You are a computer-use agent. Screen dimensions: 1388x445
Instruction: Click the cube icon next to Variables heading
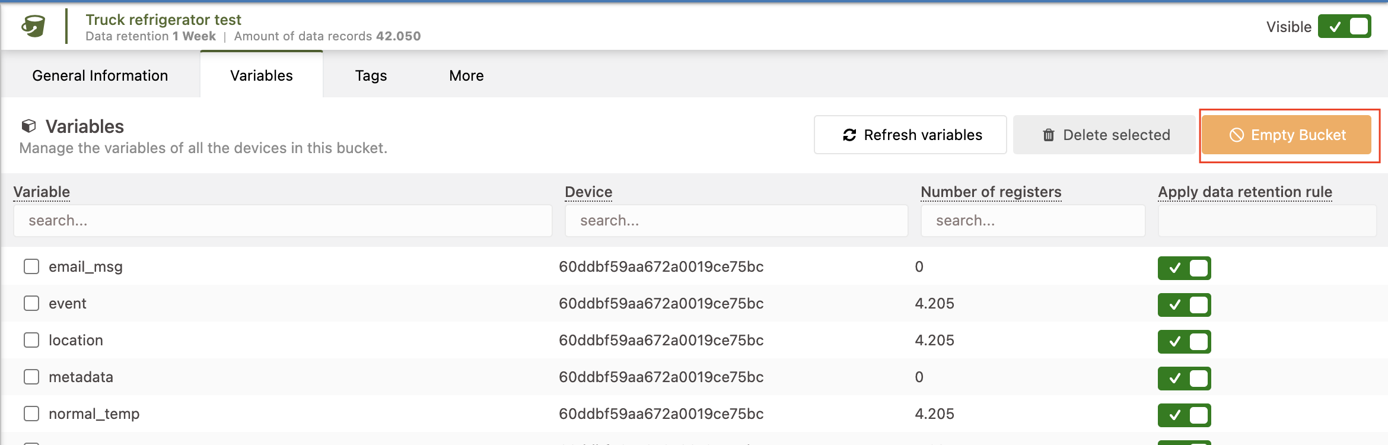click(x=28, y=126)
